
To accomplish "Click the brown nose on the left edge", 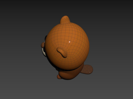I will (43, 45).
